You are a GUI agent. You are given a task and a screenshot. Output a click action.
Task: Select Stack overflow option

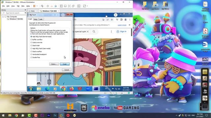tap(36, 51)
